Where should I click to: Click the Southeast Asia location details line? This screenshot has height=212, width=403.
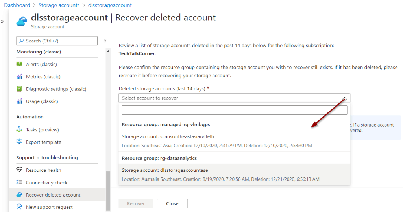(x=217, y=146)
